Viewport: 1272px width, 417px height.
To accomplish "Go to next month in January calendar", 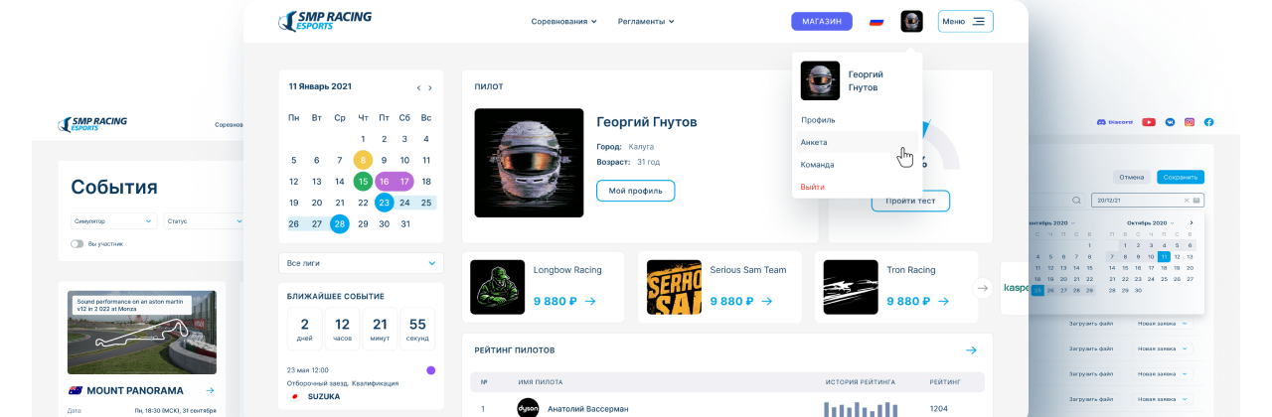I will tap(429, 88).
